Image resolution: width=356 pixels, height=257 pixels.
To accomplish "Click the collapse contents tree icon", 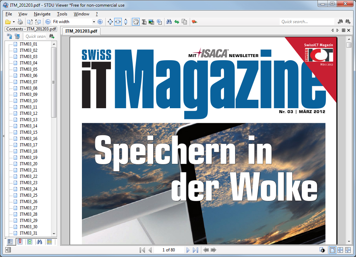I will click(x=17, y=36).
